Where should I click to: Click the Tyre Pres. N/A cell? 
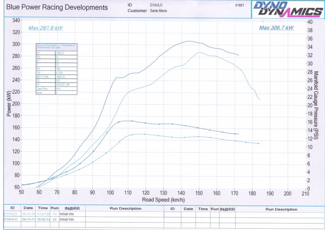(66, 88)
